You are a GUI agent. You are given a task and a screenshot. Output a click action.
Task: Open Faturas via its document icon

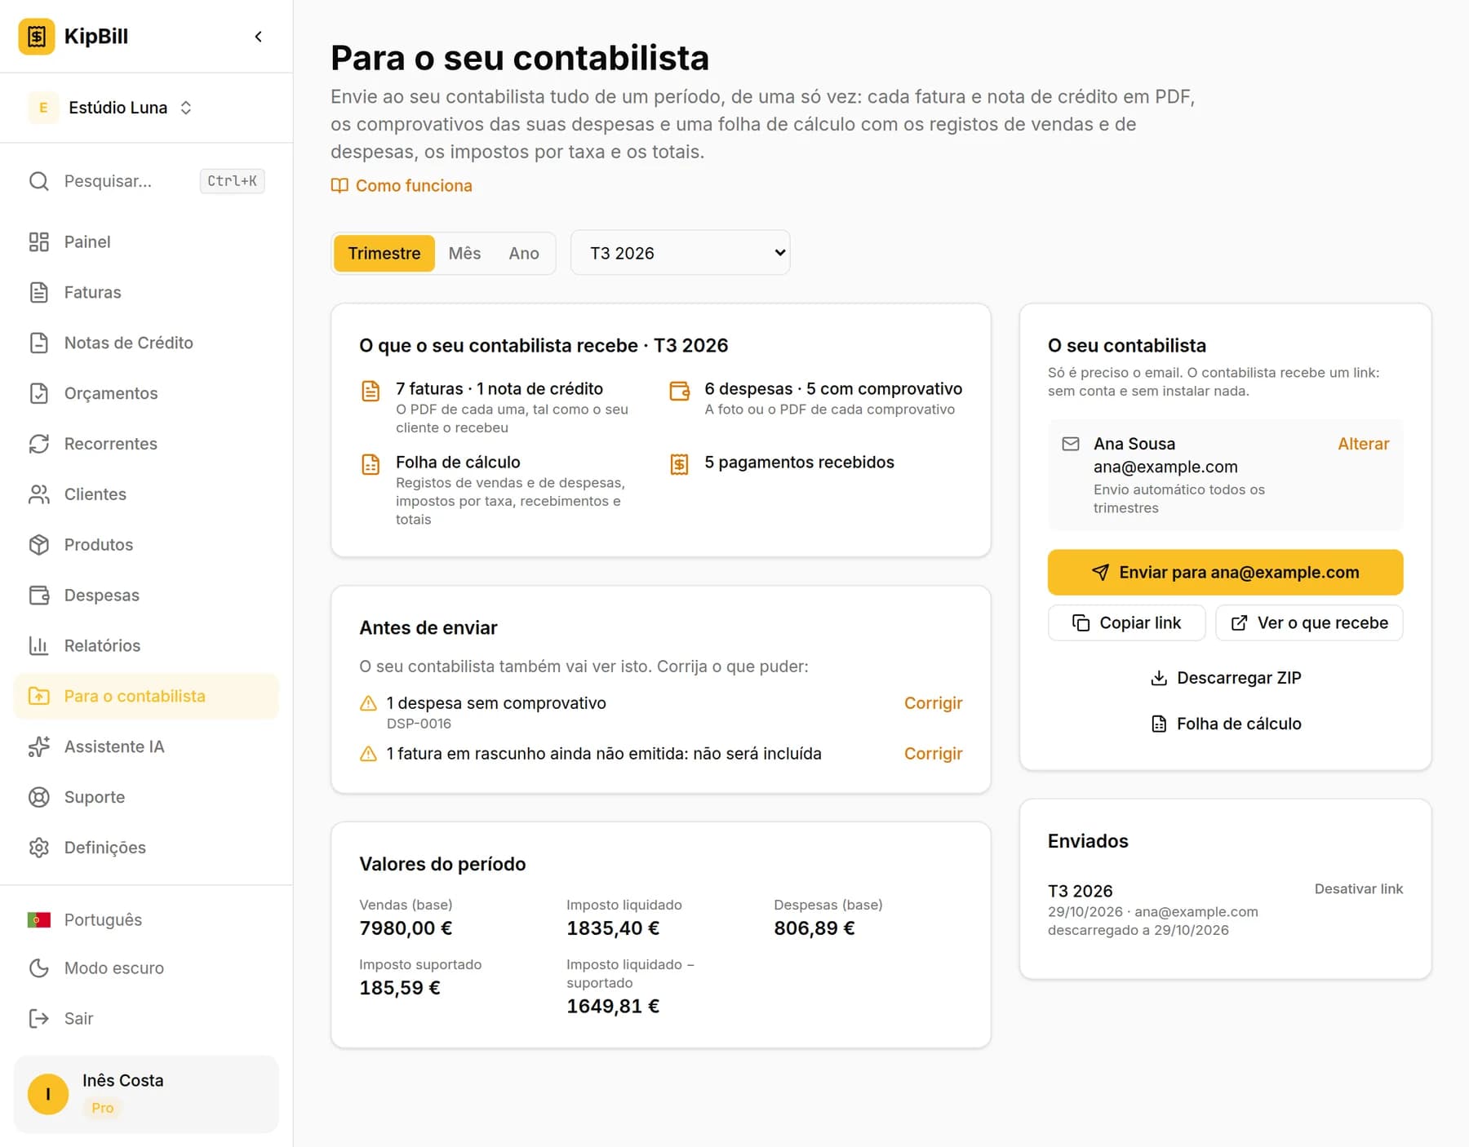click(38, 293)
